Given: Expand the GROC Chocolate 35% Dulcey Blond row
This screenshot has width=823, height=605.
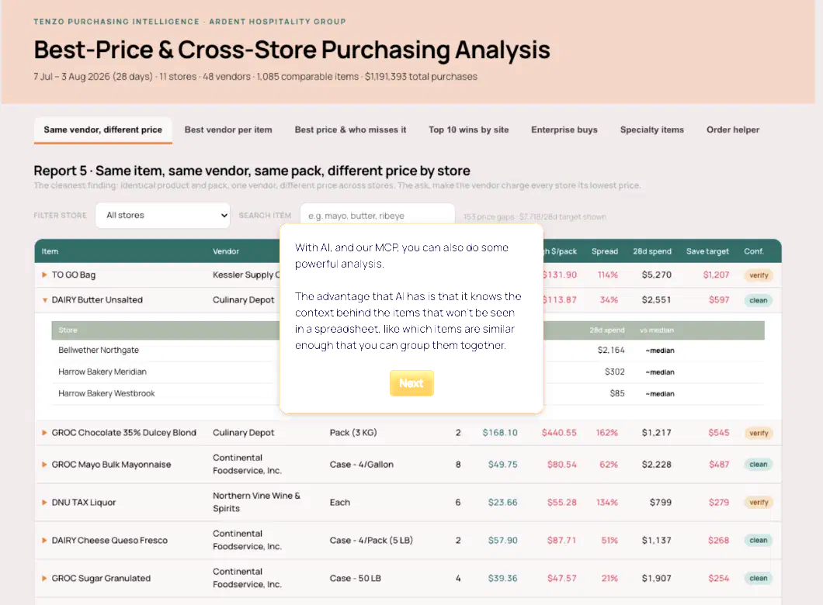Looking at the screenshot, I should [44, 433].
